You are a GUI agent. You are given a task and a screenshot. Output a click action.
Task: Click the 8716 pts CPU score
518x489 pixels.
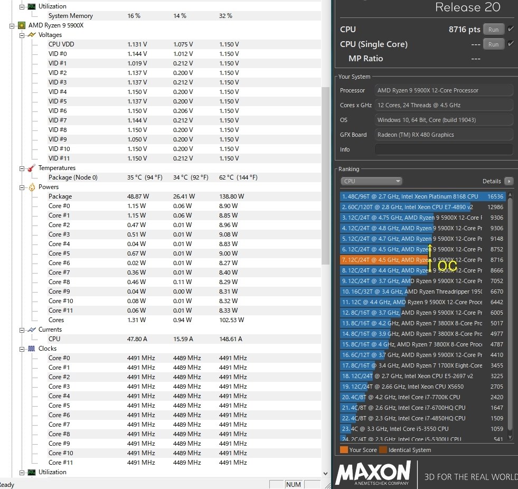pyautogui.click(x=464, y=30)
